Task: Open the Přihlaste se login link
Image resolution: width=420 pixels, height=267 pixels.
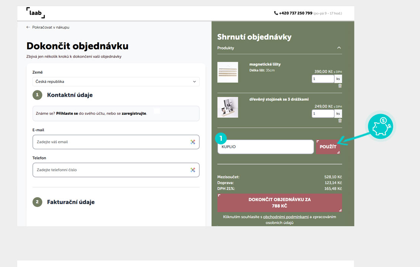Action: click(x=67, y=113)
